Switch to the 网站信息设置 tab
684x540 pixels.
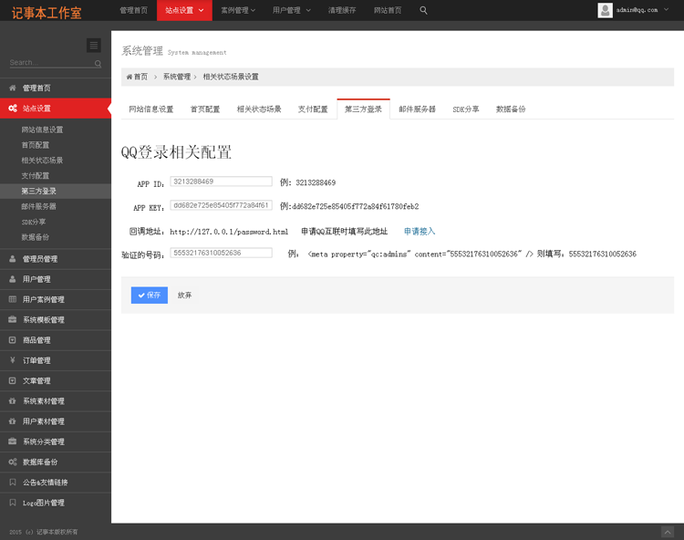(x=150, y=109)
